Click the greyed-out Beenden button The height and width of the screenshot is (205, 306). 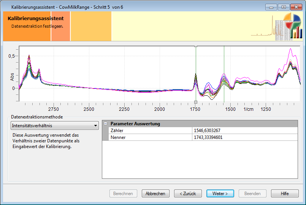(252, 193)
